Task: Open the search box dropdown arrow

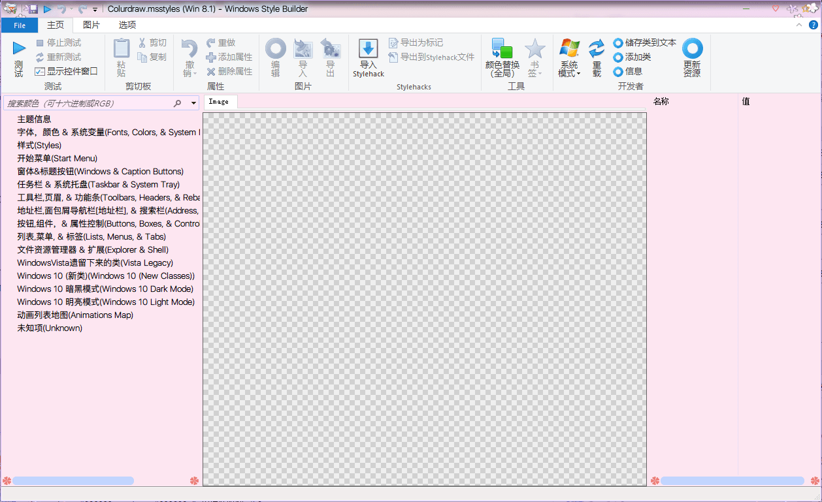Action: pos(193,103)
